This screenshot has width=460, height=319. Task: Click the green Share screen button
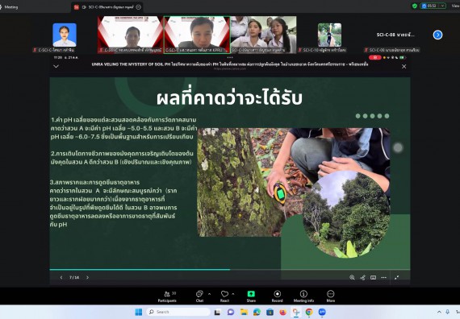251,296
